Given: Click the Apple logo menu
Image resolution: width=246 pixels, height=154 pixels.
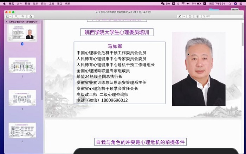Looking at the screenshot, I should [x=4, y=3].
